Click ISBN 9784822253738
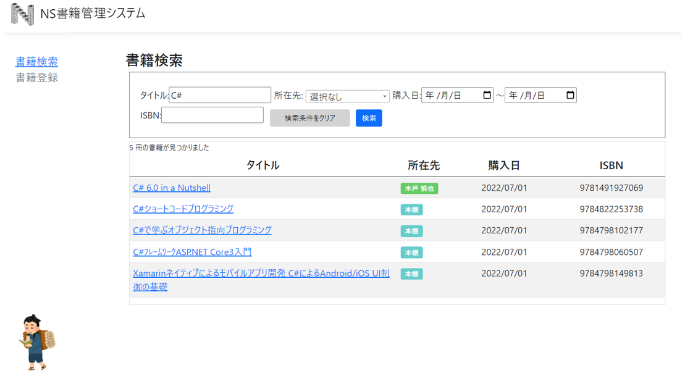 (x=611, y=209)
